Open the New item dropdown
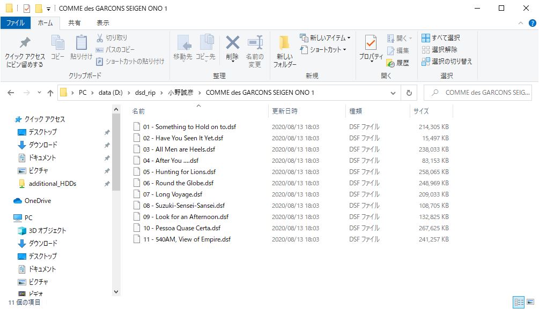 pyautogui.click(x=325, y=38)
